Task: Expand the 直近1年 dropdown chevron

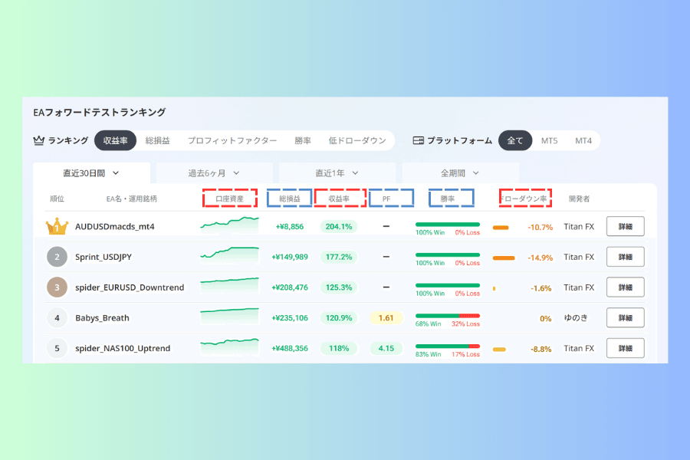Action: tap(355, 173)
